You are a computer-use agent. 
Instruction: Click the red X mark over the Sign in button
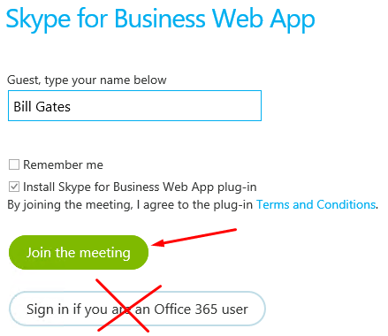(x=128, y=305)
